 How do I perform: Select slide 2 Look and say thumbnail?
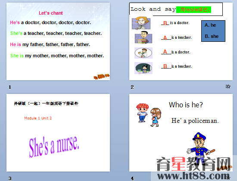[x=181, y=41]
